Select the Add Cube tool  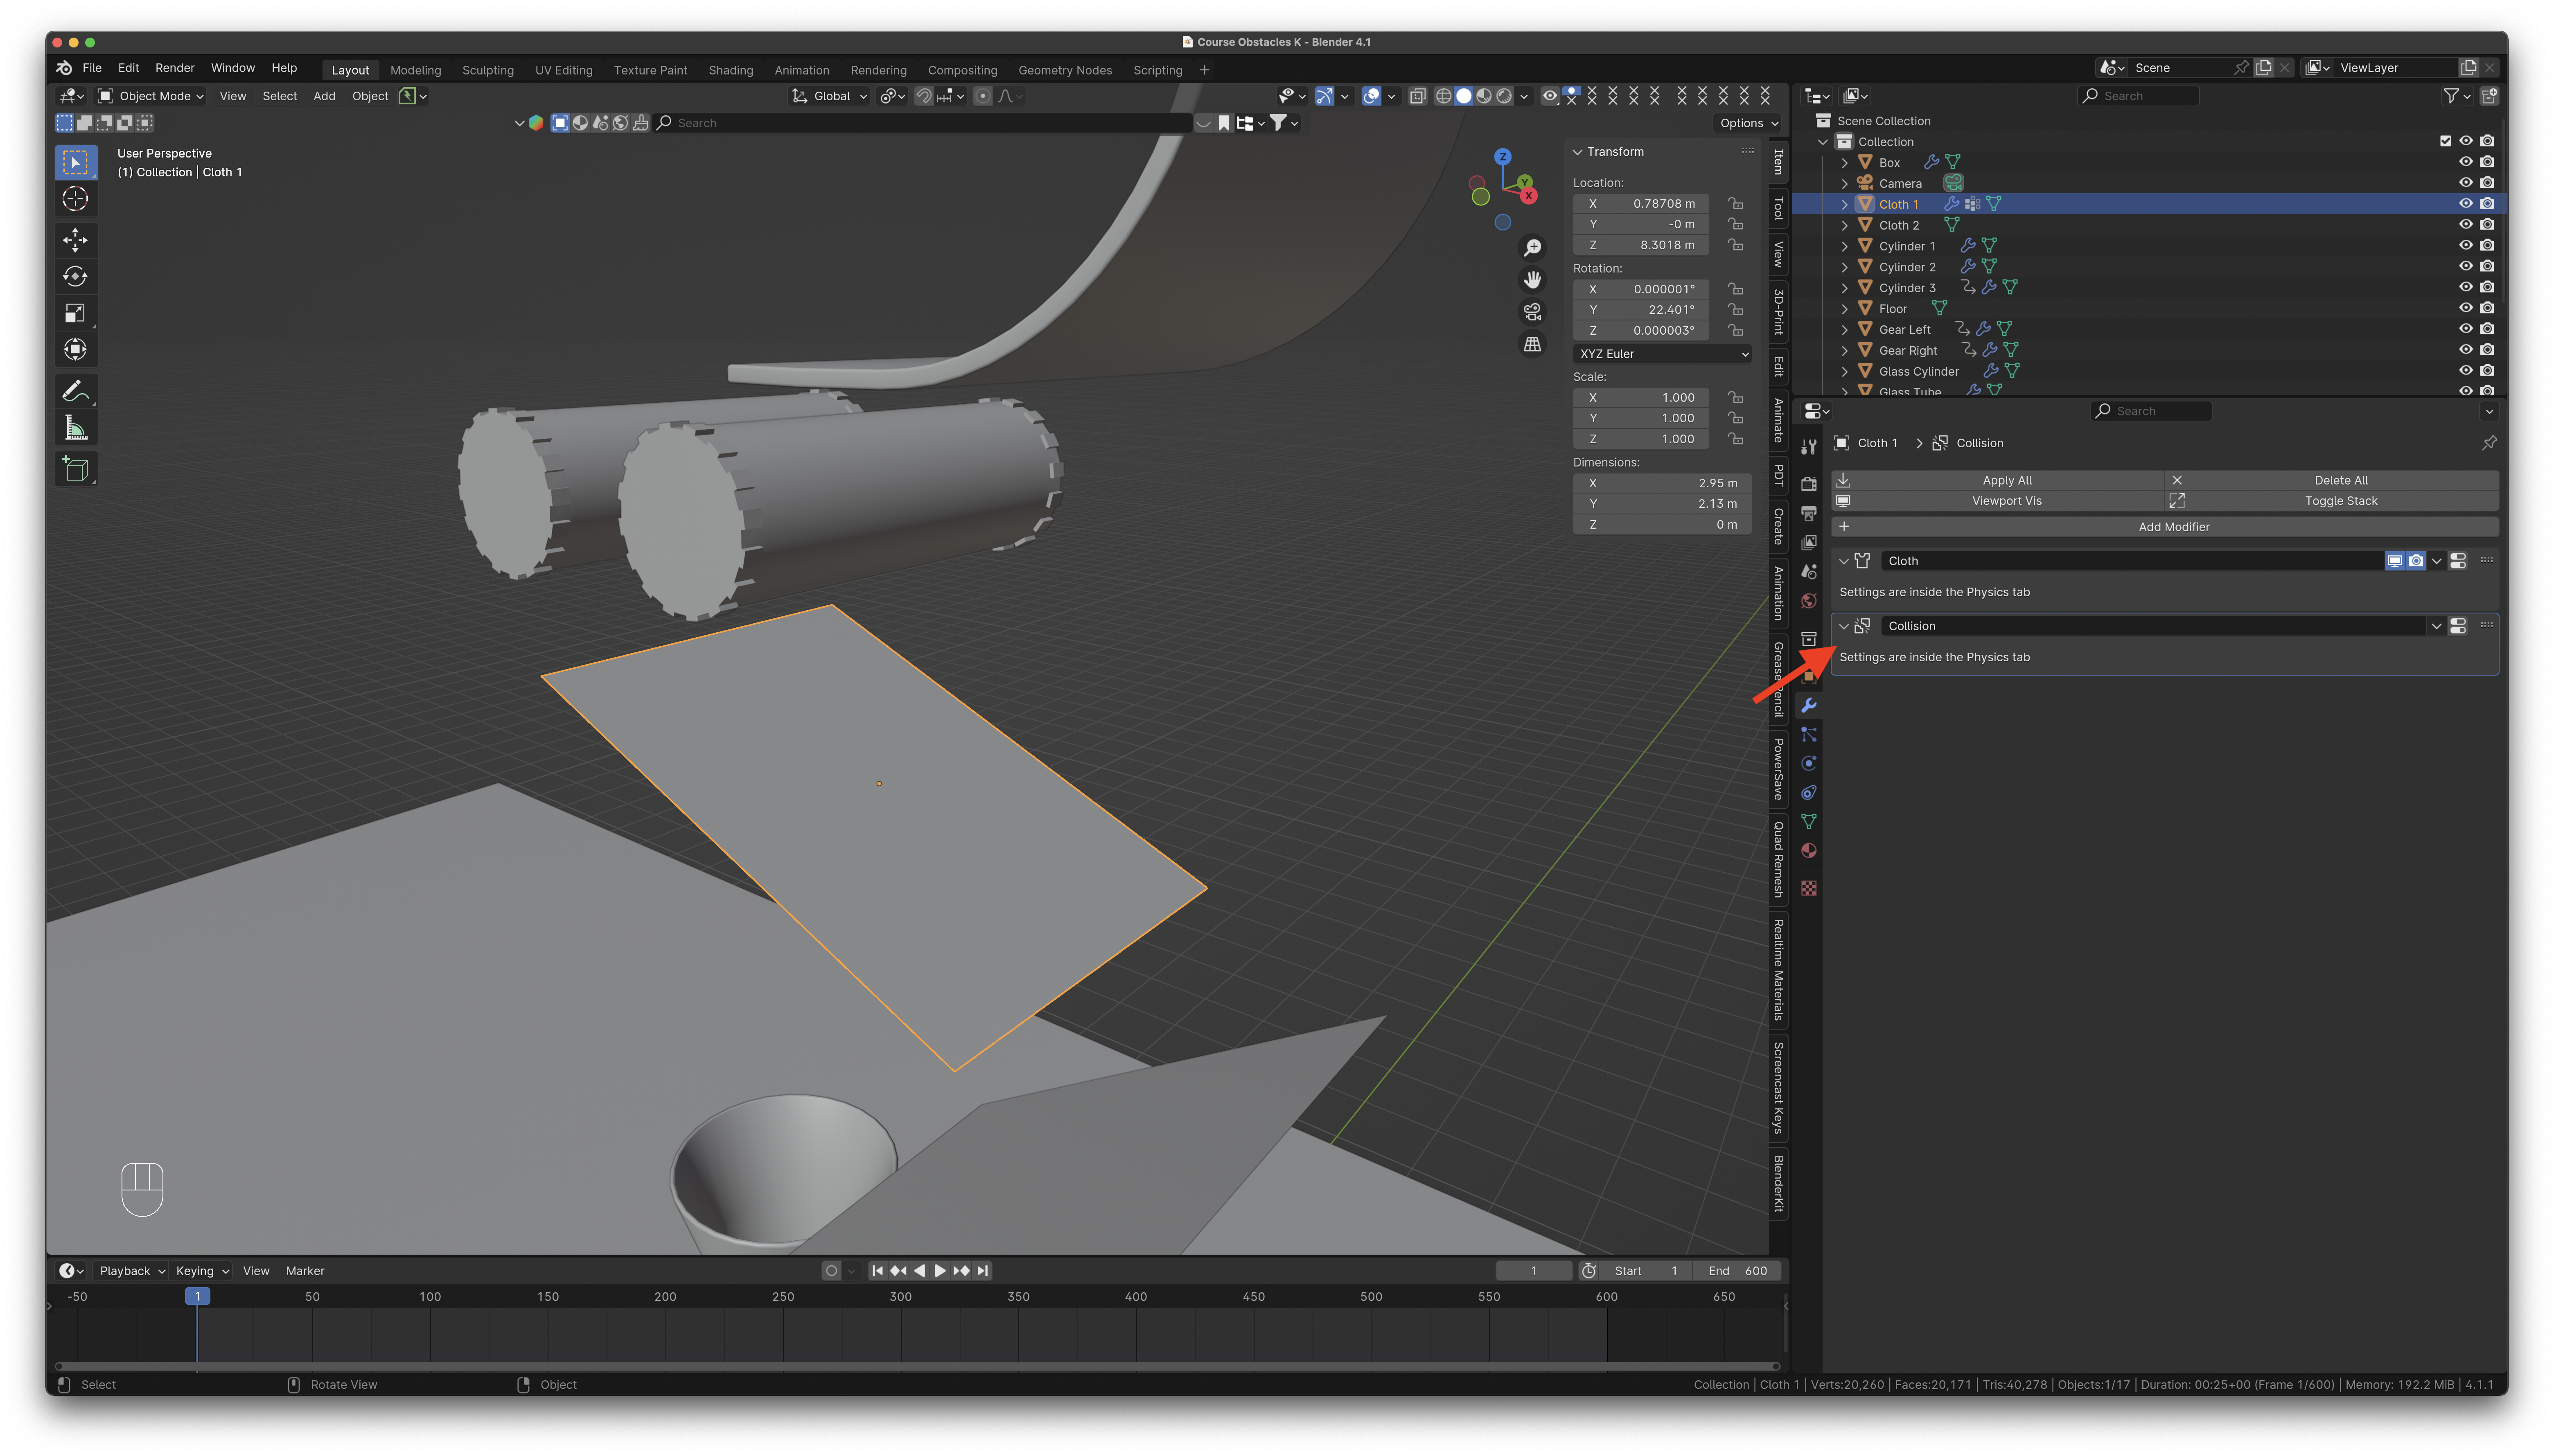[x=75, y=469]
